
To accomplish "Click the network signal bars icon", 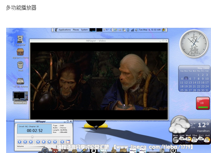I will [x=132, y=30].
